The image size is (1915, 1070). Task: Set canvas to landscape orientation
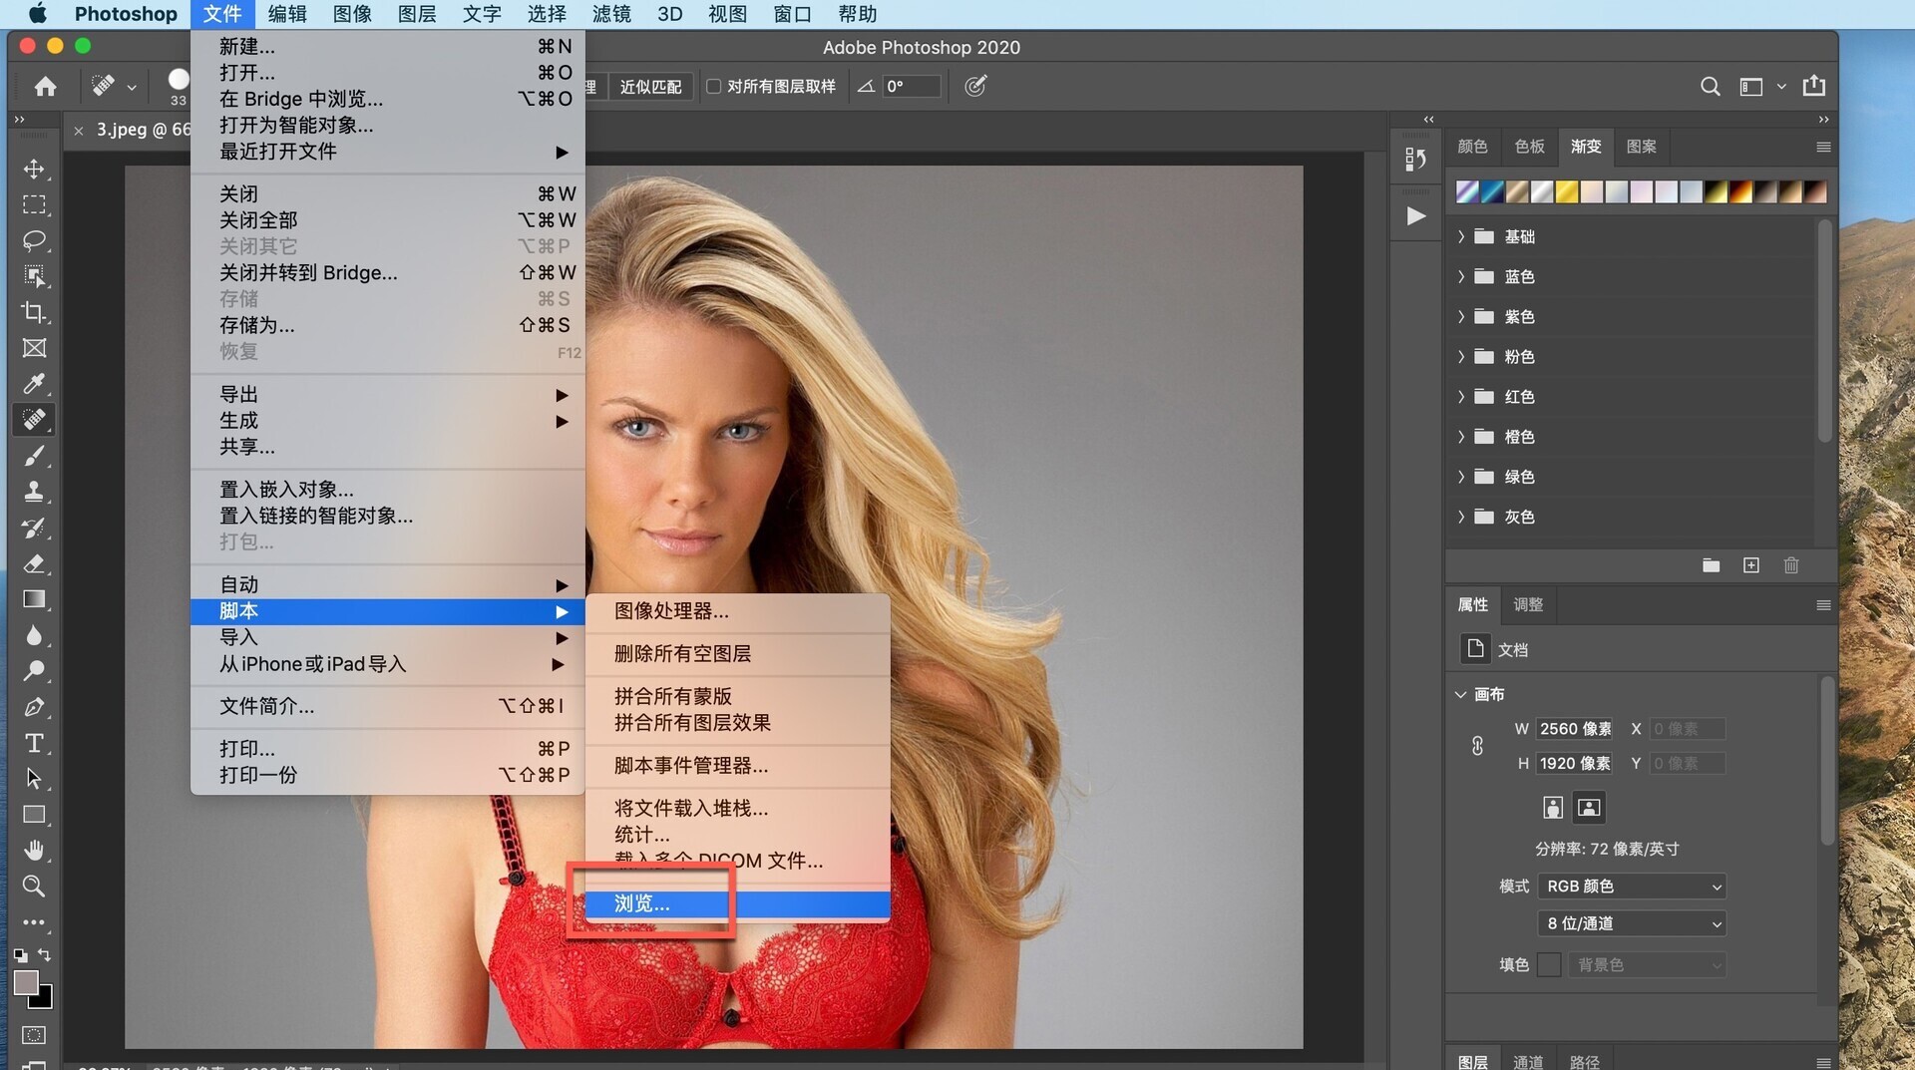1589,808
